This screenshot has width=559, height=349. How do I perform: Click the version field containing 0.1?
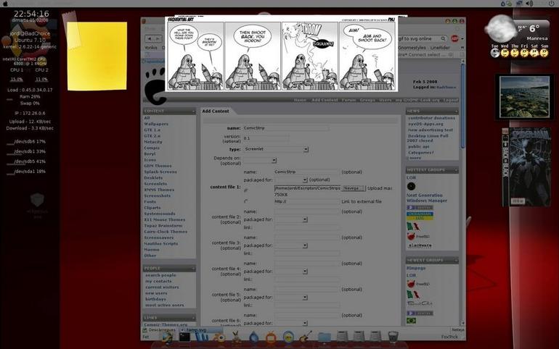point(266,138)
